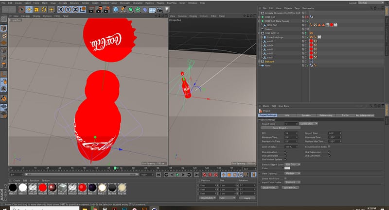Open the Character menu
Screen dimensions: 389x210
138,3
